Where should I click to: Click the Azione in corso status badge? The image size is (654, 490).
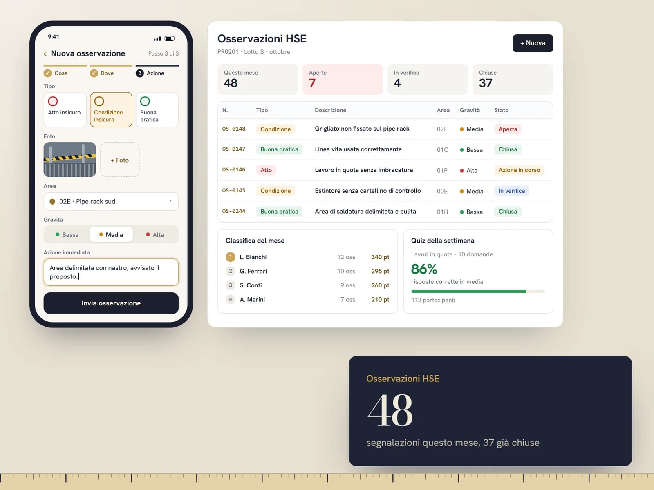coord(519,170)
